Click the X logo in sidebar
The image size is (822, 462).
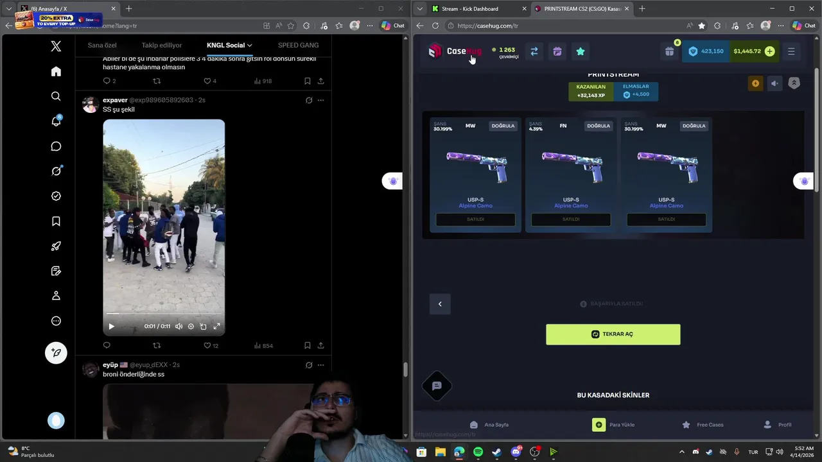[56, 46]
